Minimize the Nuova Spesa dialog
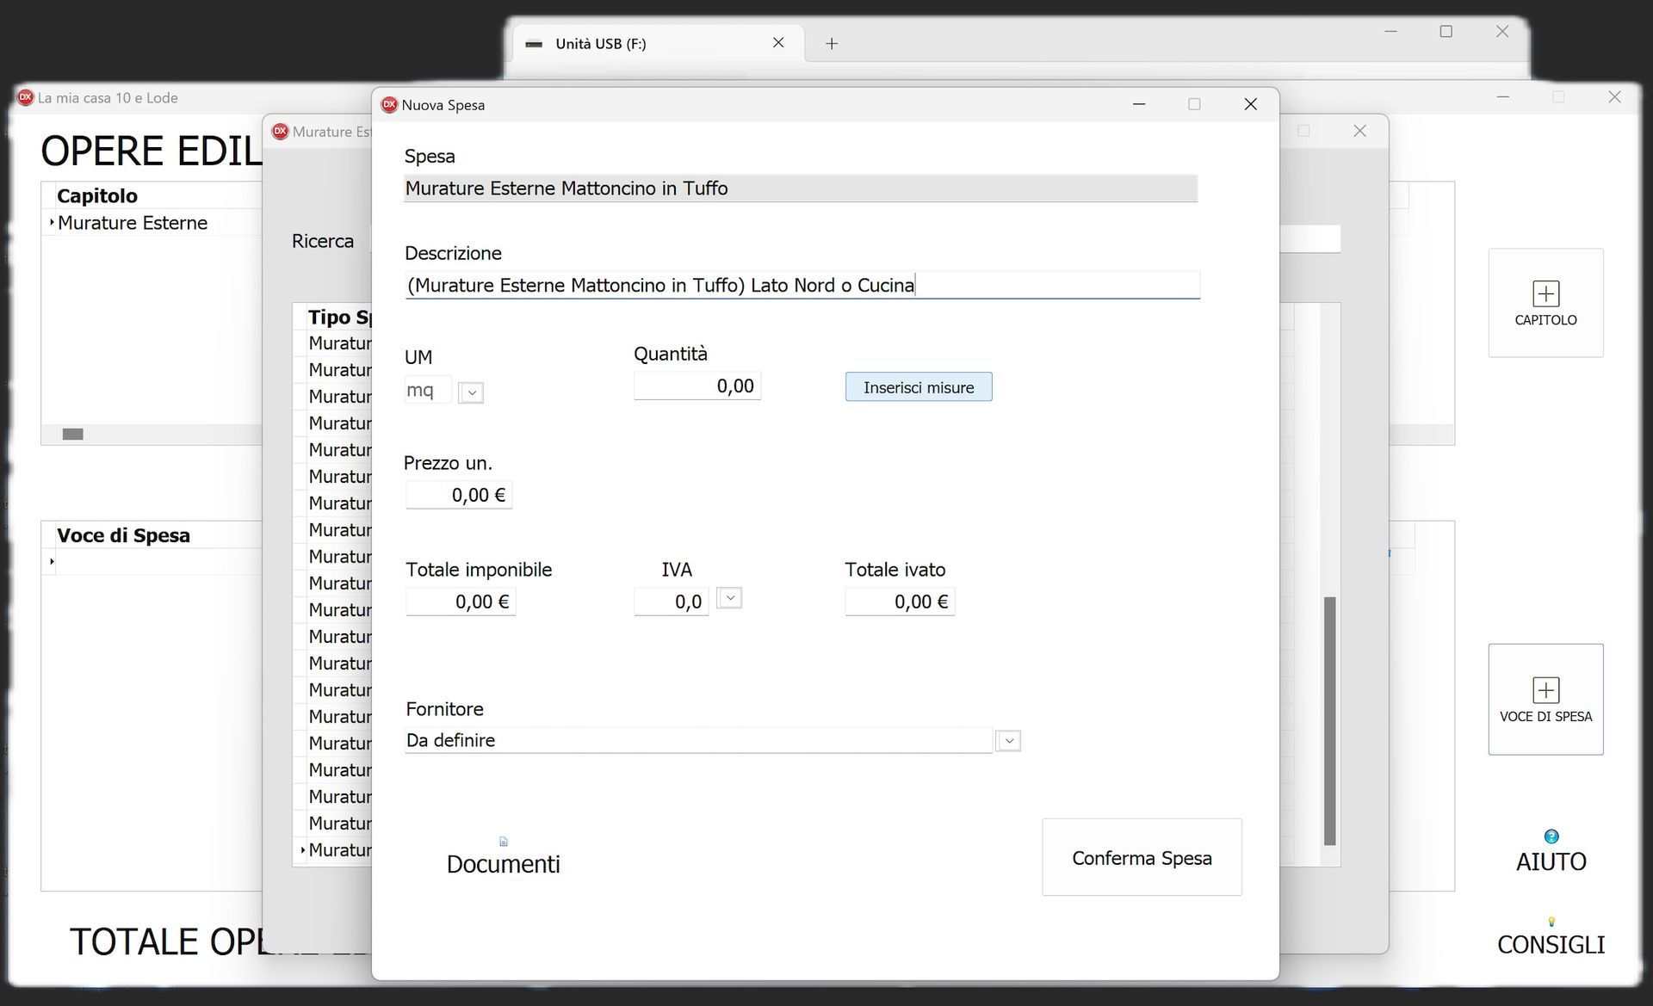Viewport: 1653px width, 1006px height. [1139, 104]
